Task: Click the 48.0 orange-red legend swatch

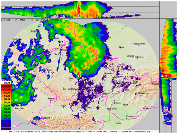Action: point(6,92)
